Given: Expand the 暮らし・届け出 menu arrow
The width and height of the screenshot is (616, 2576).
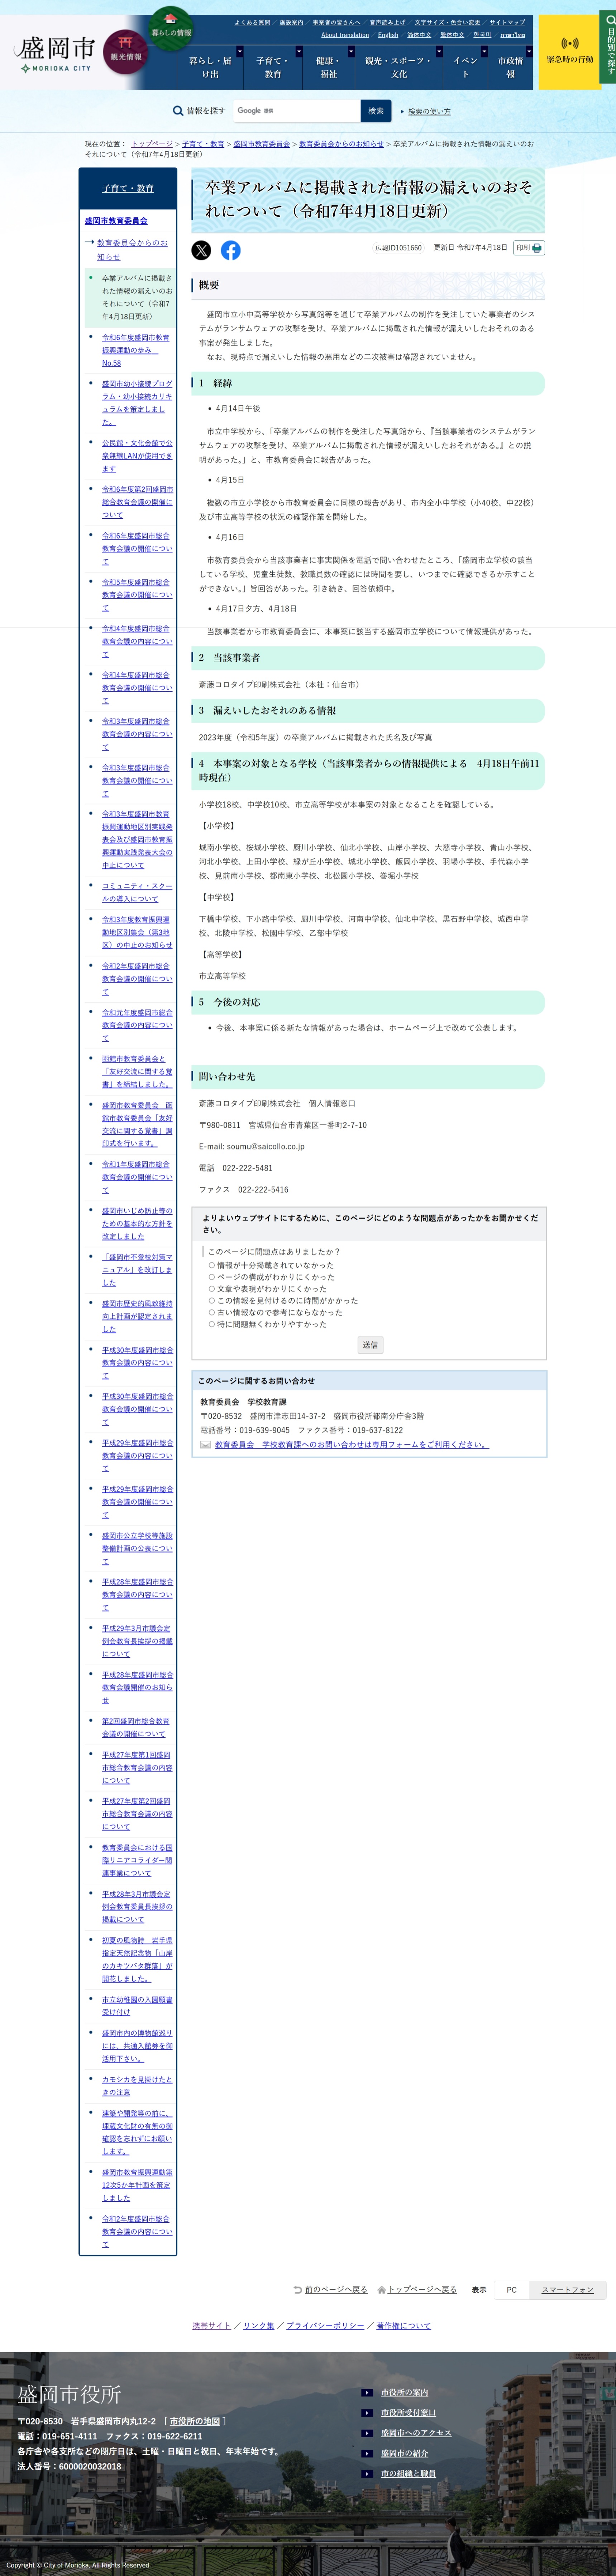Looking at the screenshot, I should pos(240,51).
